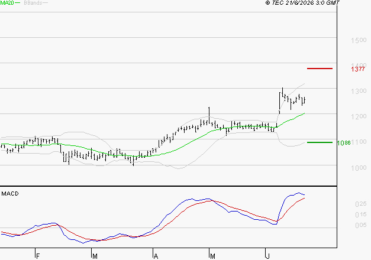The image size is (371, 260).
Task: Click the 005 MACD axis label
Action: pos(360,225)
